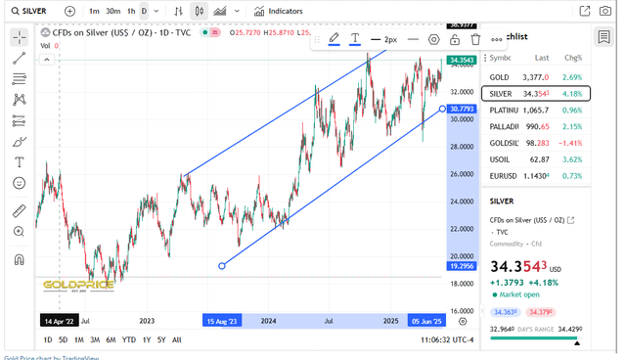Image resolution: width=626 pixels, height=360 pixels.
Task: Select the pattern drawing tool
Action: [x=20, y=100]
